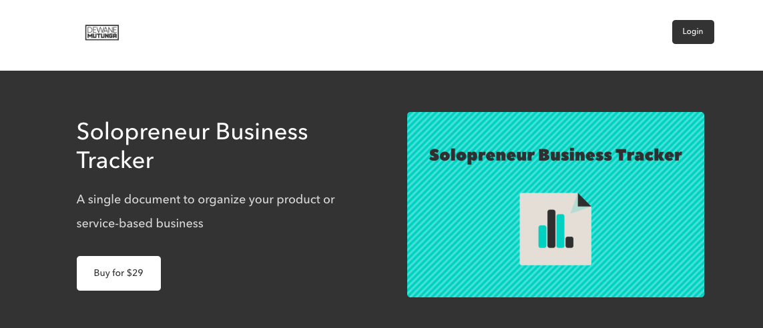Click the shortest dark bar in chart icon
The image size is (763, 328).
tap(569, 242)
